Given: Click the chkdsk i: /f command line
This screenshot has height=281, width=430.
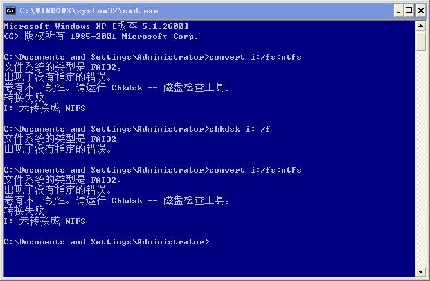Looking at the screenshot, I should click(x=137, y=129).
